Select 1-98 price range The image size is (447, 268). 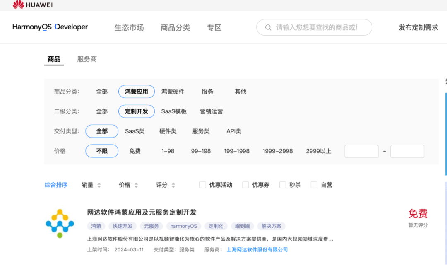[x=168, y=151]
